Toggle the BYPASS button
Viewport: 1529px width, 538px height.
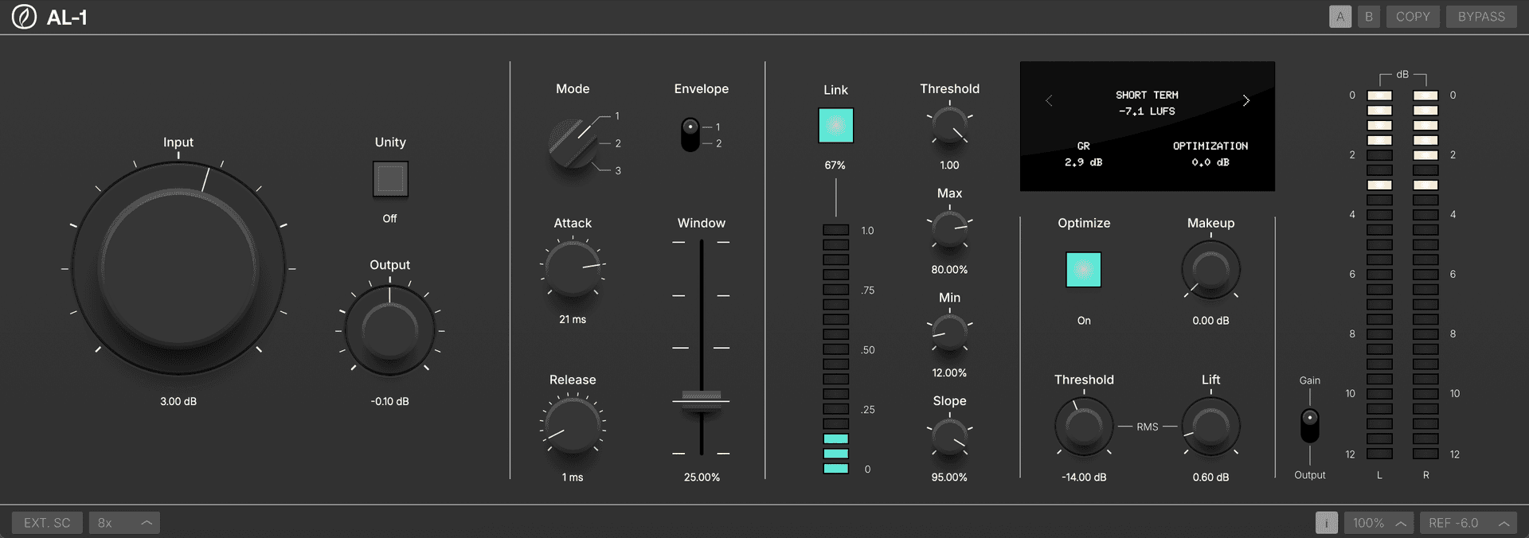1481,17
